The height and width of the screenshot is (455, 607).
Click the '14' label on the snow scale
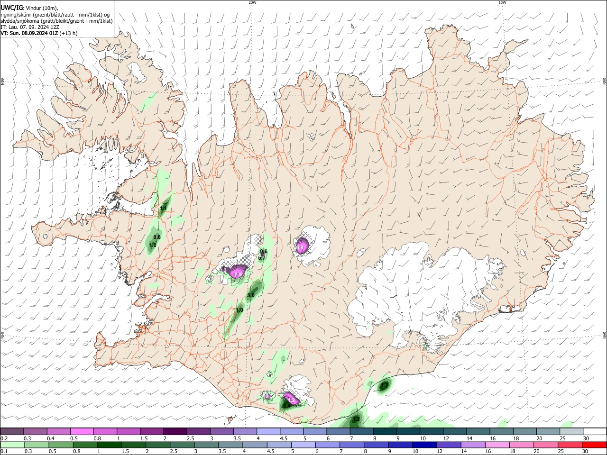(x=469, y=438)
